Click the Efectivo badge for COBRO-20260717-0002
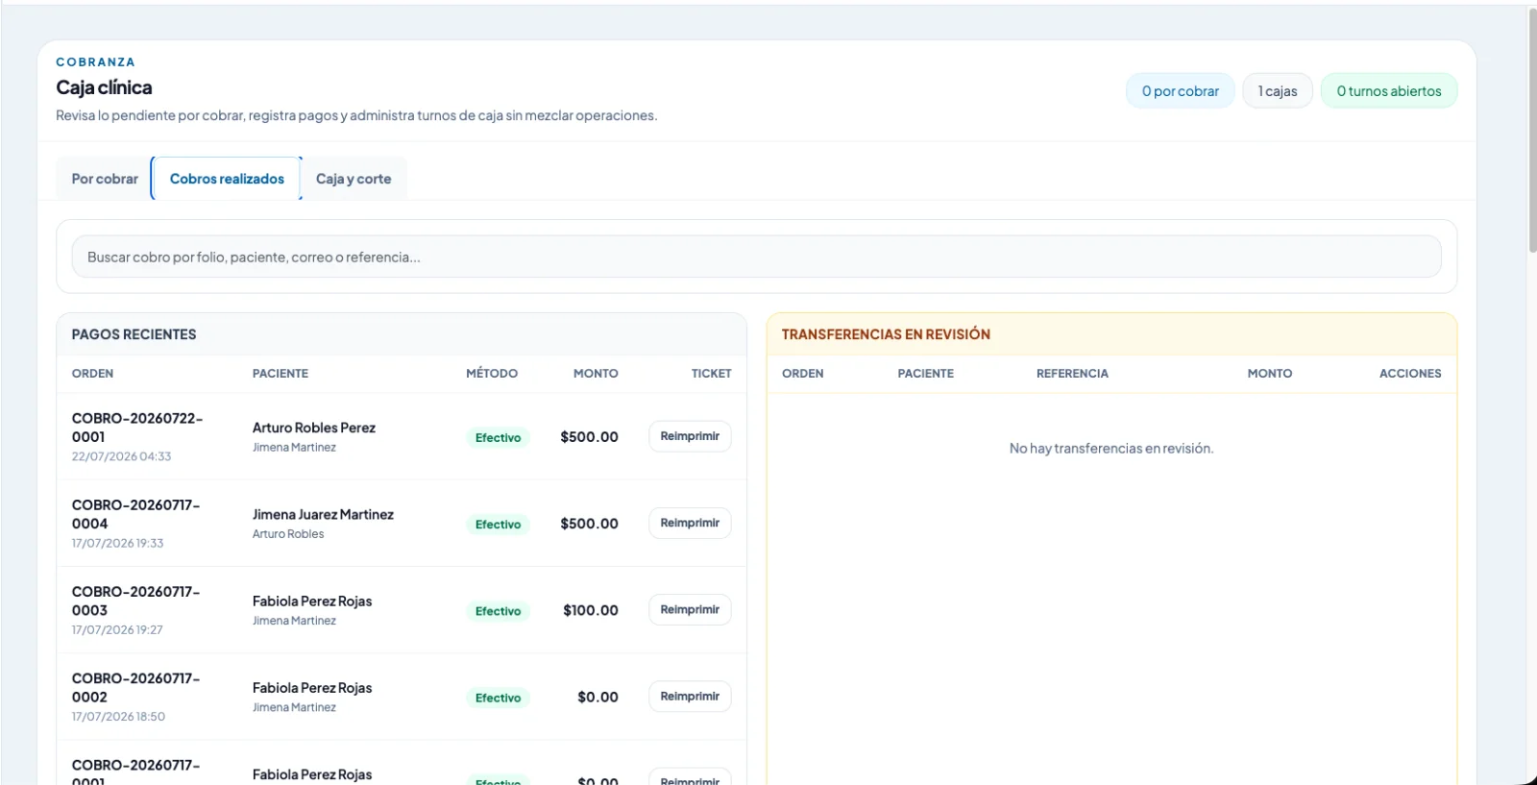The width and height of the screenshot is (1537, 785). point(498,698)
